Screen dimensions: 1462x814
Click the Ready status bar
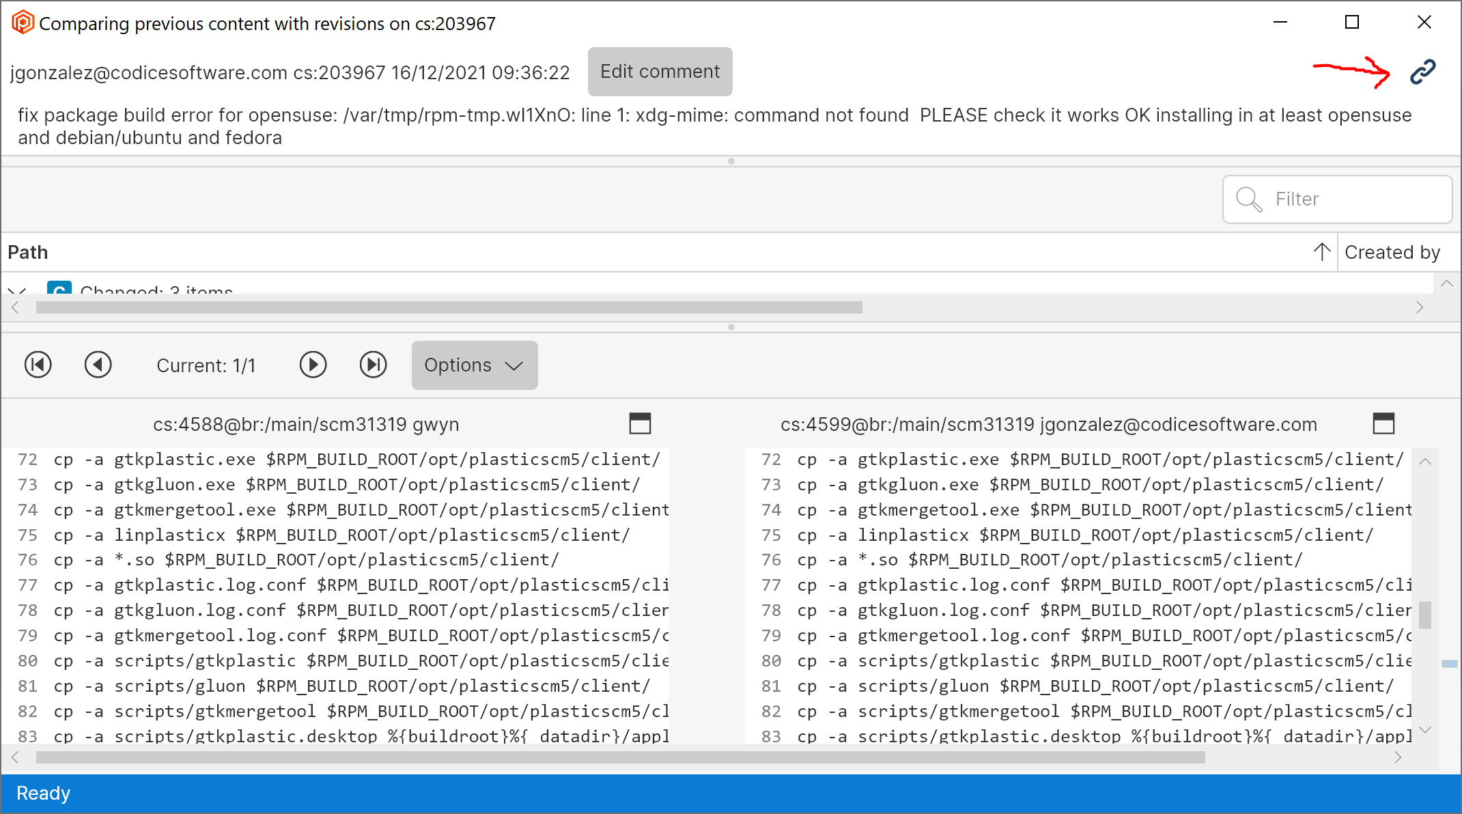click(x=43, y=793)
